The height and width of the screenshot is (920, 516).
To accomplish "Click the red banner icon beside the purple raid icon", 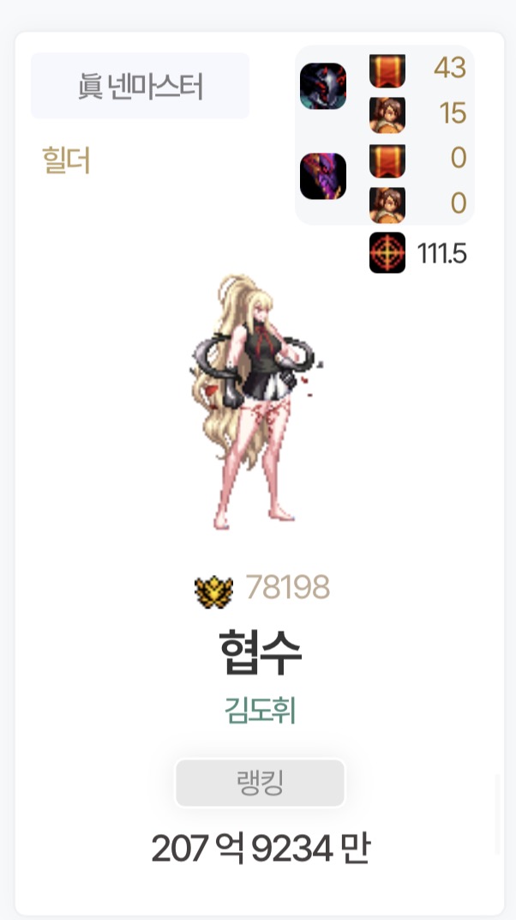I will point(387,160).
